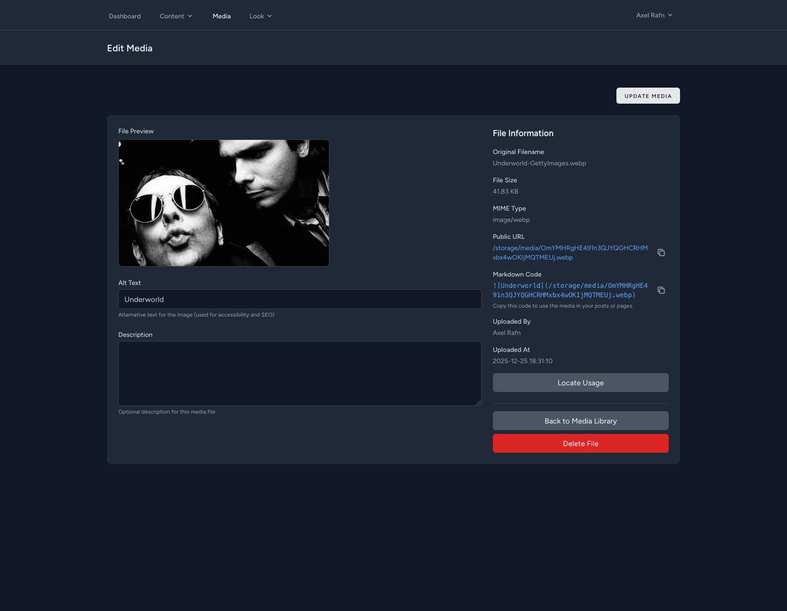Grab the Description textarea resize handle
787x611 pixels.
point(478,403)
